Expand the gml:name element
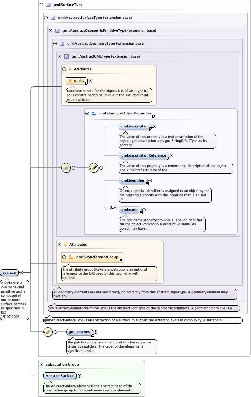Image resolution: width=251 pixels, height=397 pixels. point(144,210)
